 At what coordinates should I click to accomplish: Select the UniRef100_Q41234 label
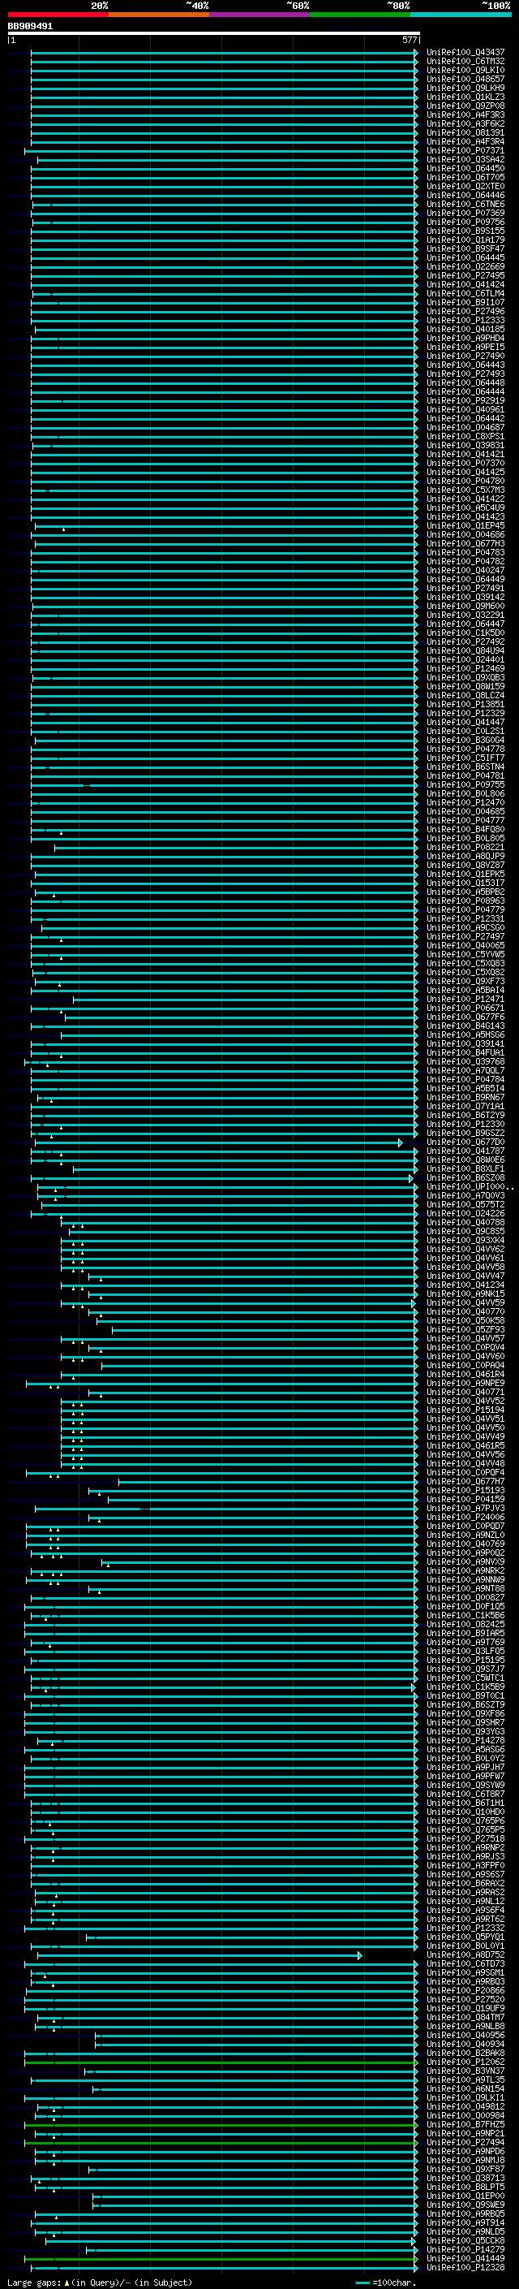(x=465, y=1285)
